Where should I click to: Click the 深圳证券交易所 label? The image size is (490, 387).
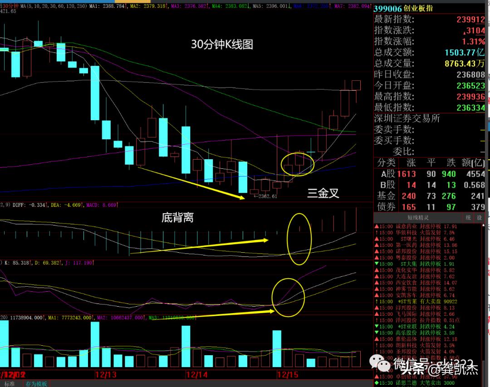point(407,118)
